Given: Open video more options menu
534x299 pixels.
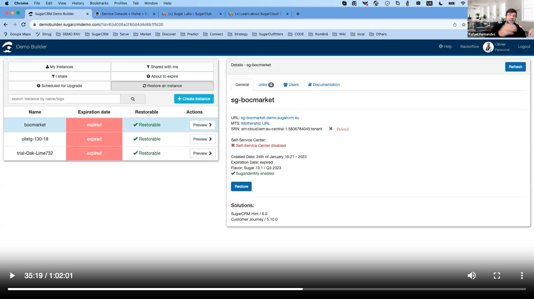Looking at the screenshot, I should [521, 276].
